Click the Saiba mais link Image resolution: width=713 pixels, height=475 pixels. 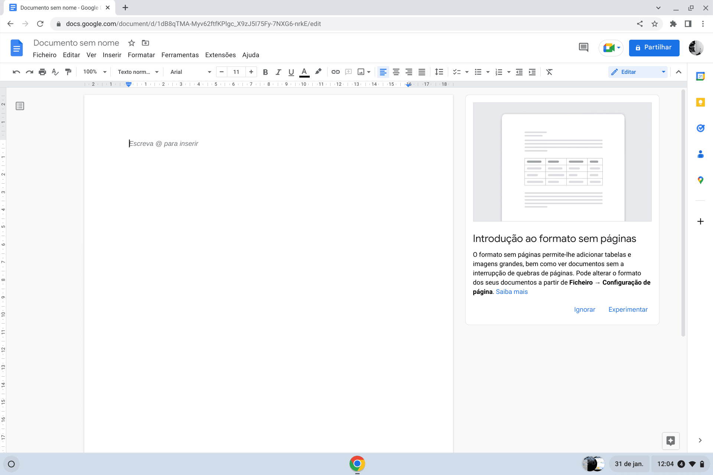click(x=511, y=292)
